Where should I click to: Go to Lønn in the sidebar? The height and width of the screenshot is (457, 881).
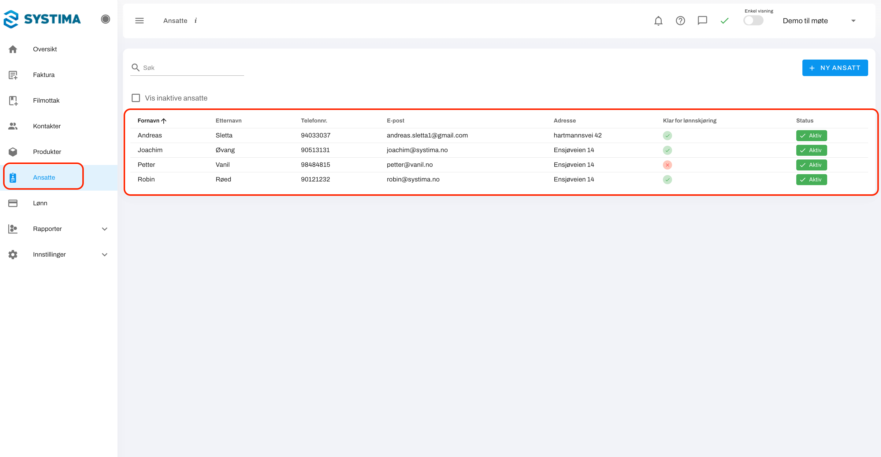pyautogui.click(x=40, y=203)
